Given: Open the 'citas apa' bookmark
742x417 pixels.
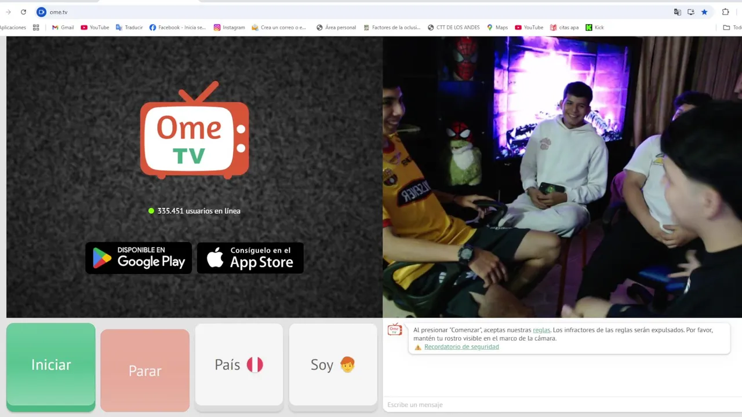Looking at the screenshot, I should (565, 27).
